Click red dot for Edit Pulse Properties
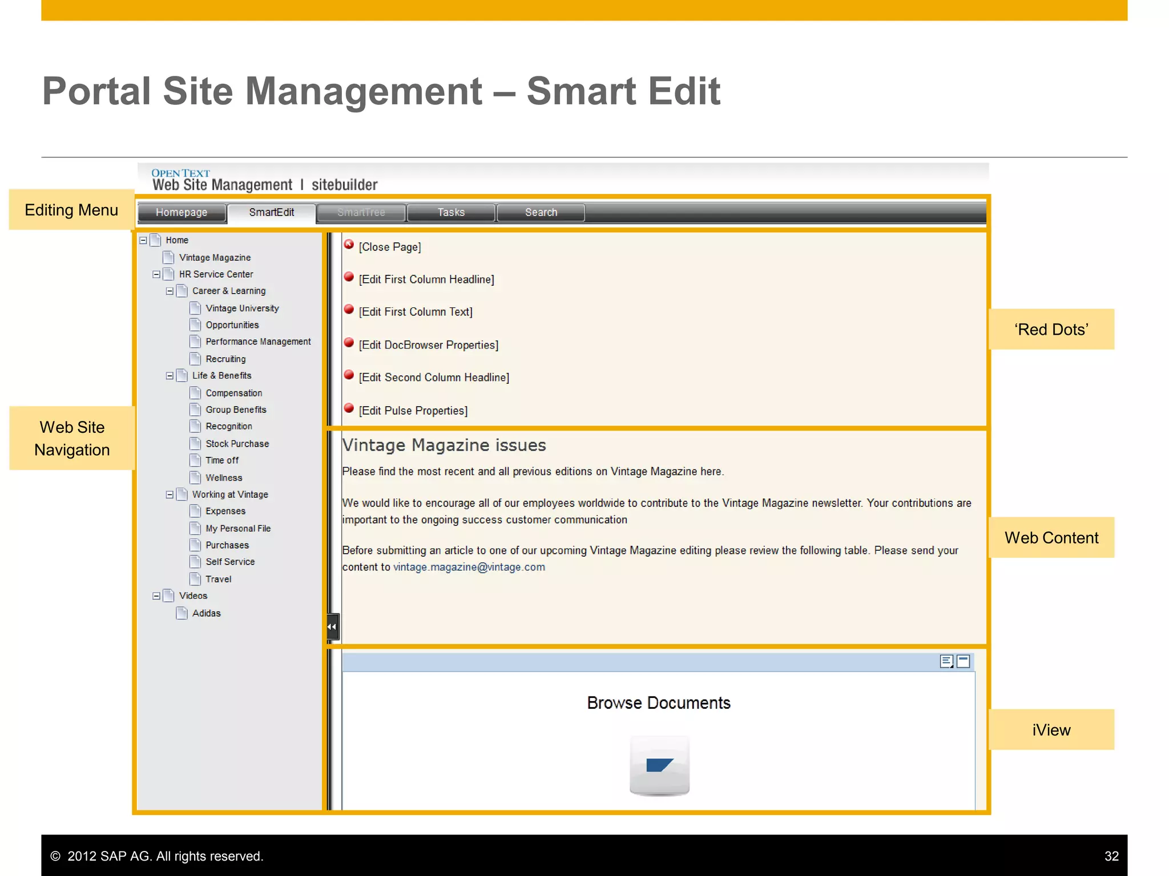The width and height of the screenshot is (1169, 876). [349, 408]
